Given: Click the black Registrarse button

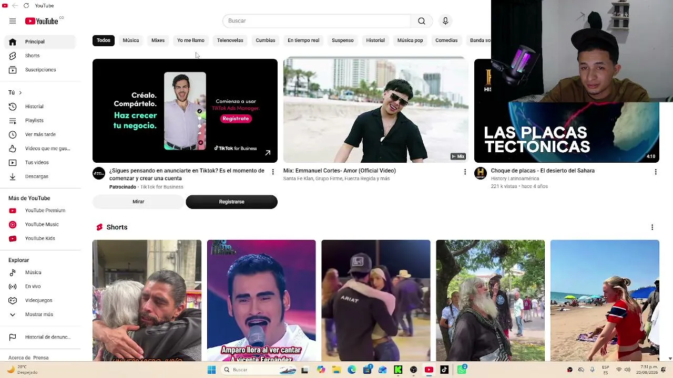Looking at the screenshot, I should click(x=231, y=202).
